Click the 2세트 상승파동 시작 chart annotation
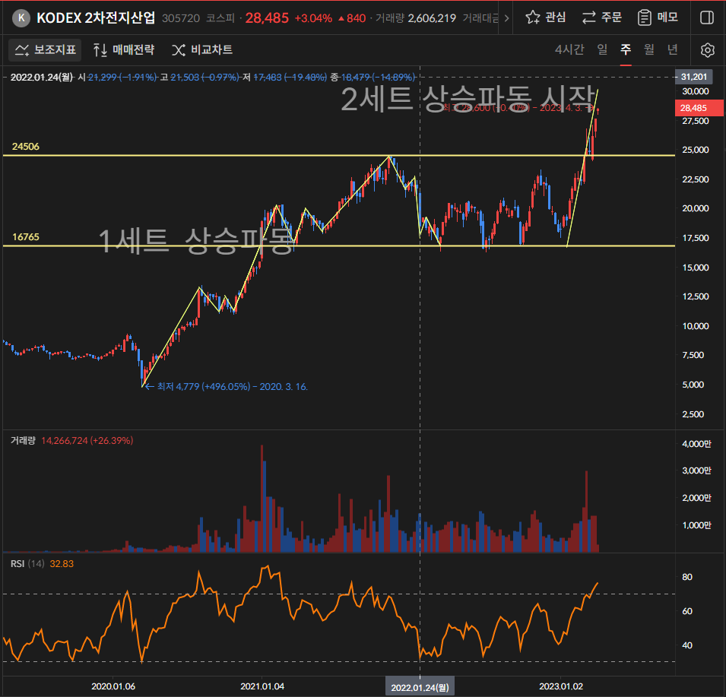 [468, 99]
